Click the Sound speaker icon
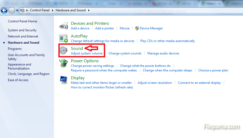Screen dimensions: 243x138 [x=64, y=50]
